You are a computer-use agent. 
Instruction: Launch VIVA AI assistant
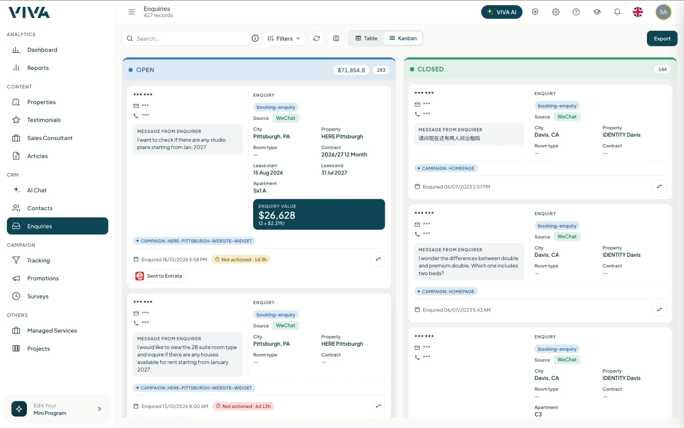point(502,12)
